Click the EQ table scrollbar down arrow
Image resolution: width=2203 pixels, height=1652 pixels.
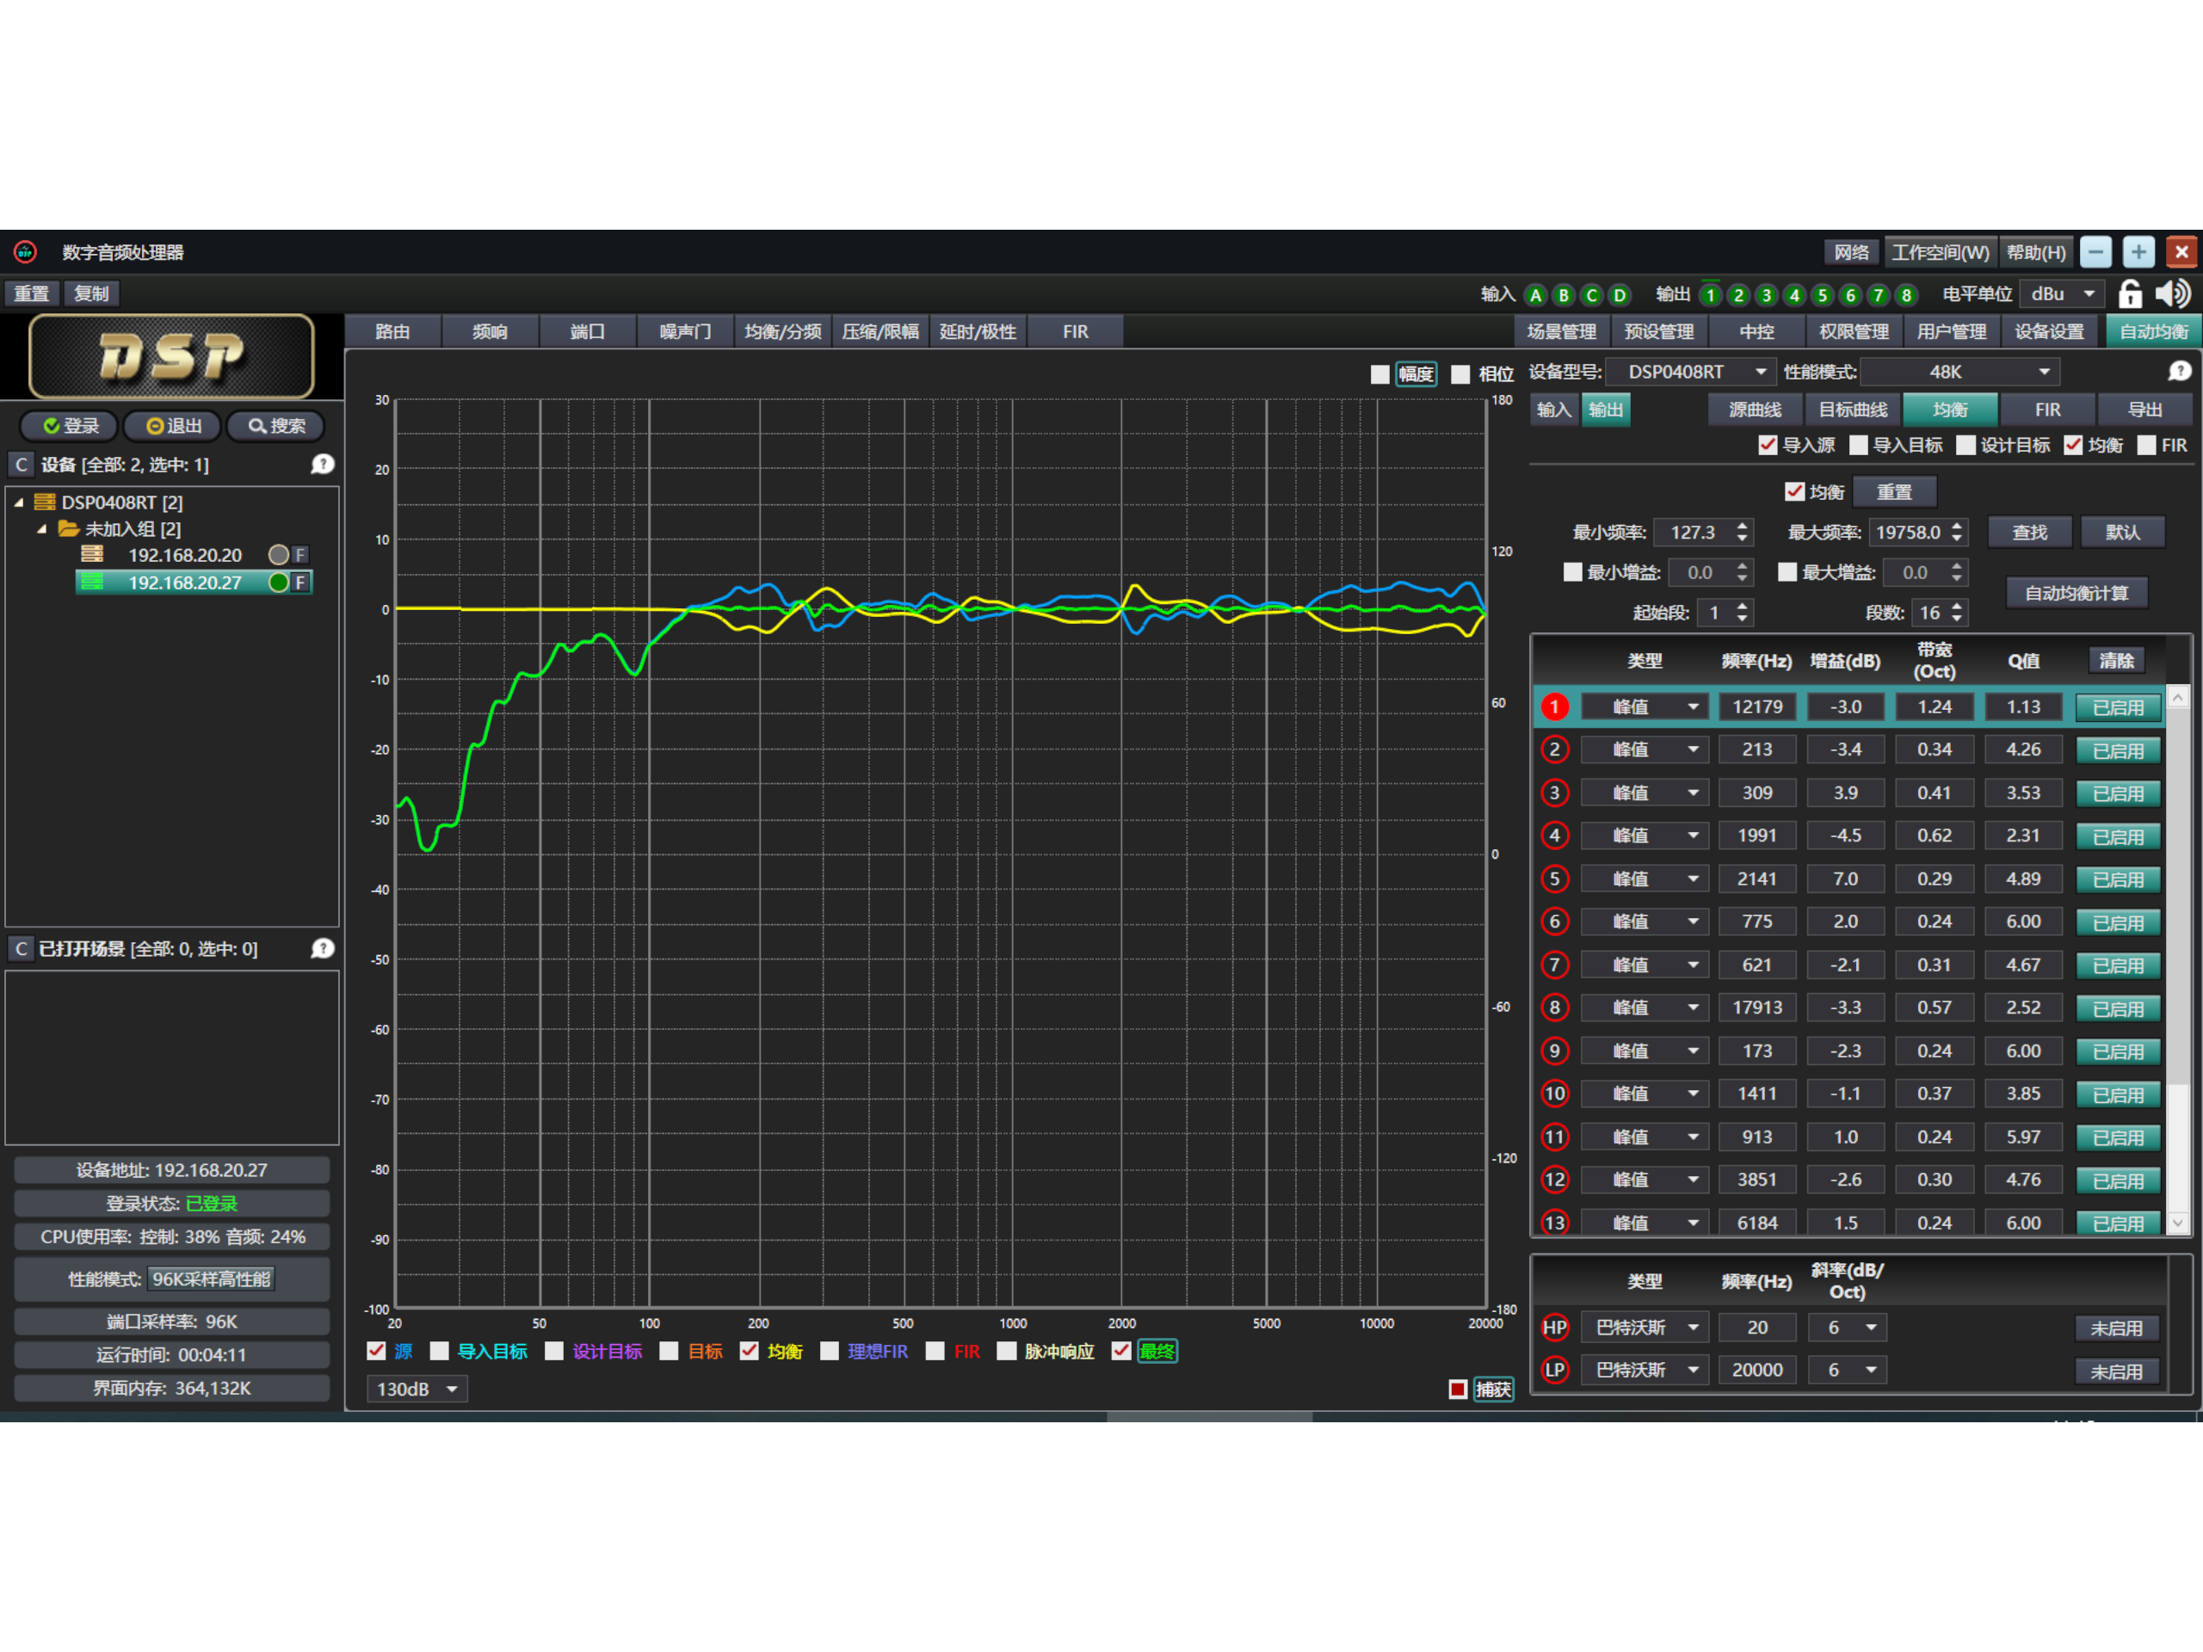tap(2178, 1223)
